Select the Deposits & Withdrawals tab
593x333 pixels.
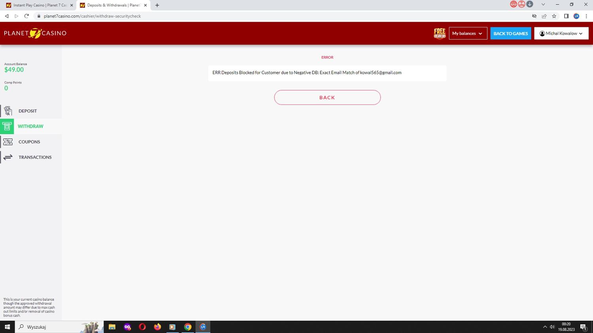point(113,5)
